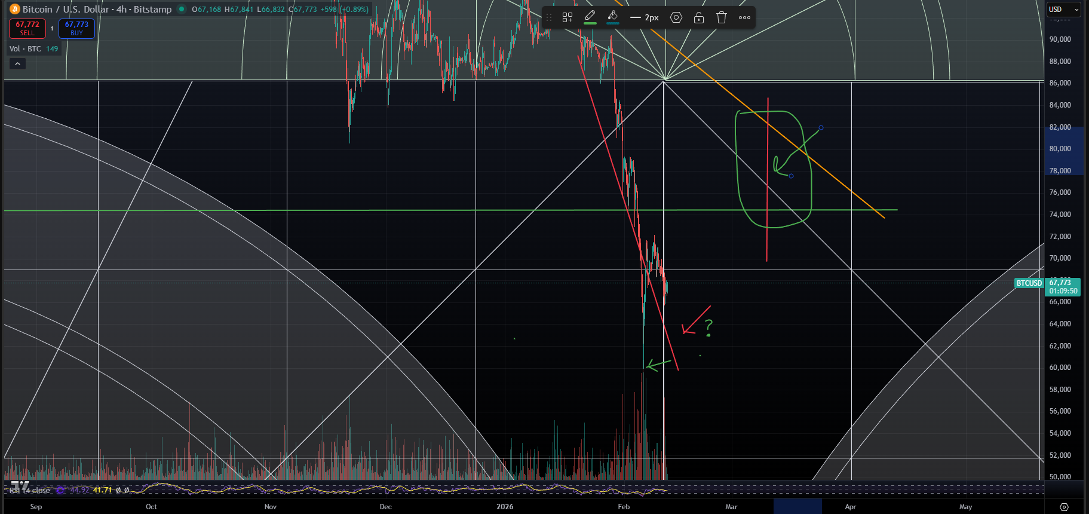Click the RSI indicator refresh icon
The width and height of the screenshot is (1089, 514).
60,490
